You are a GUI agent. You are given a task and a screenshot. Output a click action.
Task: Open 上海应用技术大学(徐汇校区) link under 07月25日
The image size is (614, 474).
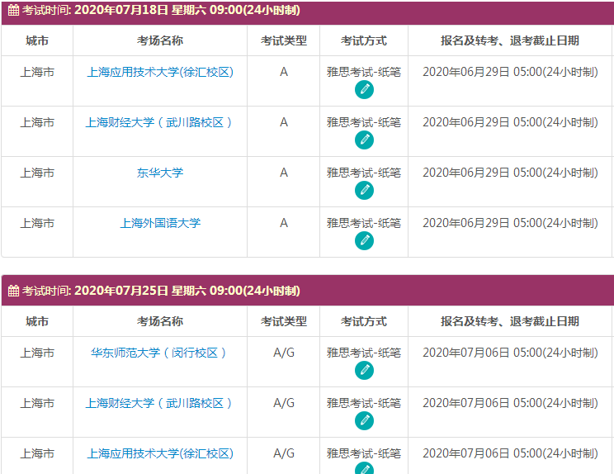[x=160, y=453]
